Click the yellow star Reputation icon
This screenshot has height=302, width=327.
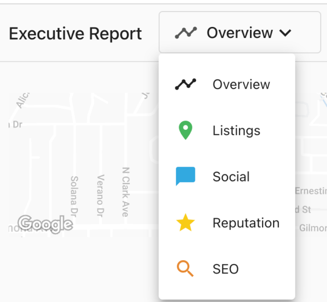pyautogui.click(x=186, y=223)
